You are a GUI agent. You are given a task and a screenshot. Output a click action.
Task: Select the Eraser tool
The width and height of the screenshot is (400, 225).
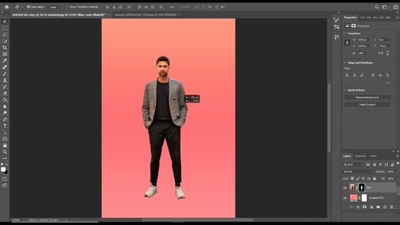click(4, 93)
